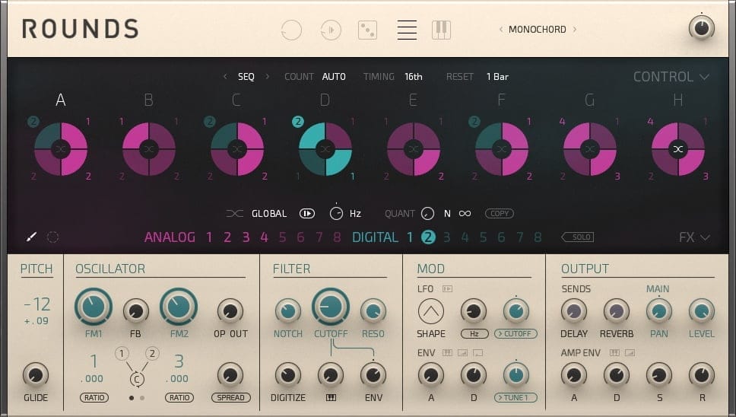Select ANALOG voice 4
The height and width of the screenshot is (417, 736).
(x=265, y=237)
